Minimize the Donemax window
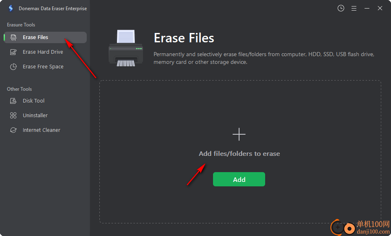 coord(367,9)
